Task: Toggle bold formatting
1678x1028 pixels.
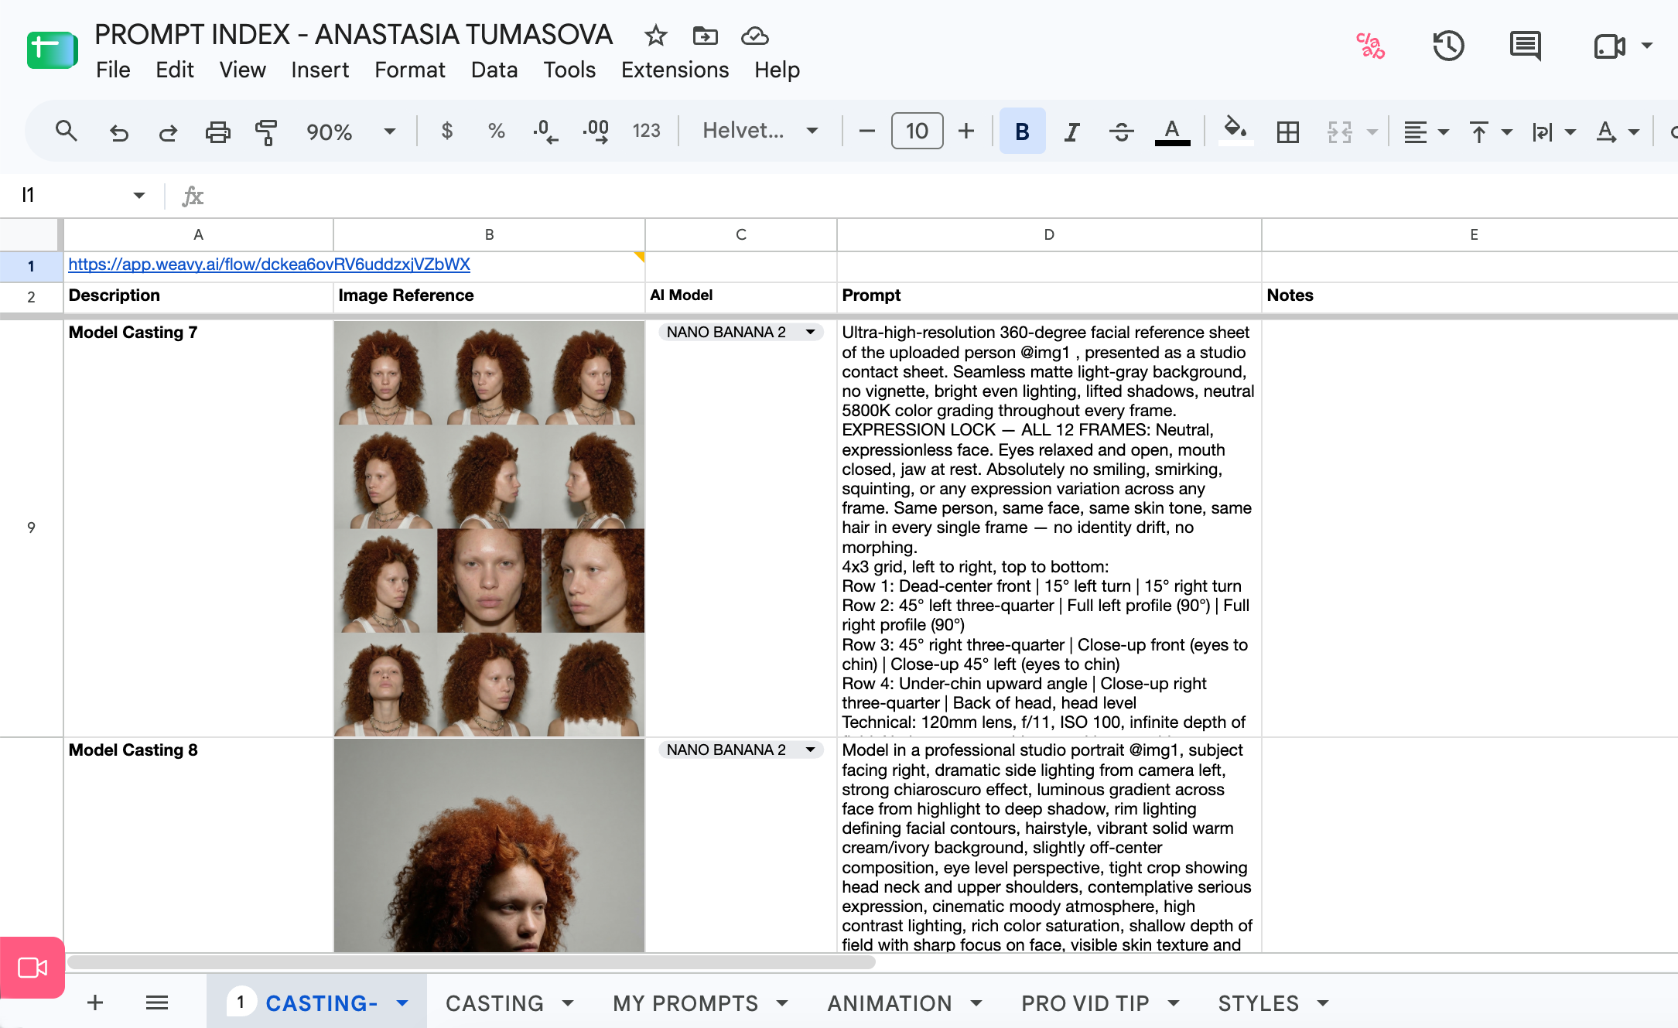Action: pyautogui.click(x=1022, y=131)
